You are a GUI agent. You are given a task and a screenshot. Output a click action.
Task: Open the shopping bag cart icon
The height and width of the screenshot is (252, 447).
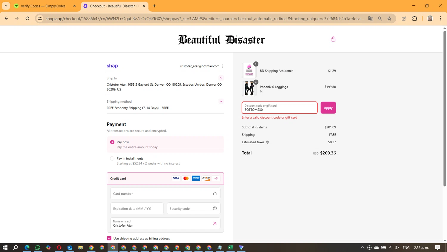pos(333,39)
